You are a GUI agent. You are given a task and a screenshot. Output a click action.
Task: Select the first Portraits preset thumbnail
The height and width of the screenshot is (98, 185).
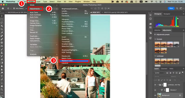(x=158, y=44)
